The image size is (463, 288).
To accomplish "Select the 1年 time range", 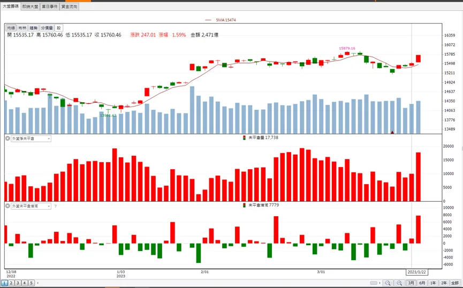I will click(433, 283).
